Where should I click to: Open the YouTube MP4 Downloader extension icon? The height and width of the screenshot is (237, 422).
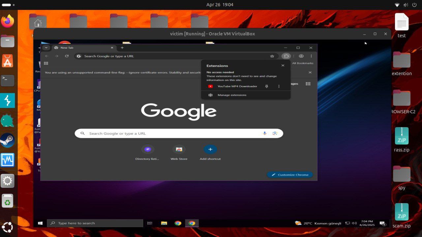pos(210,86)
